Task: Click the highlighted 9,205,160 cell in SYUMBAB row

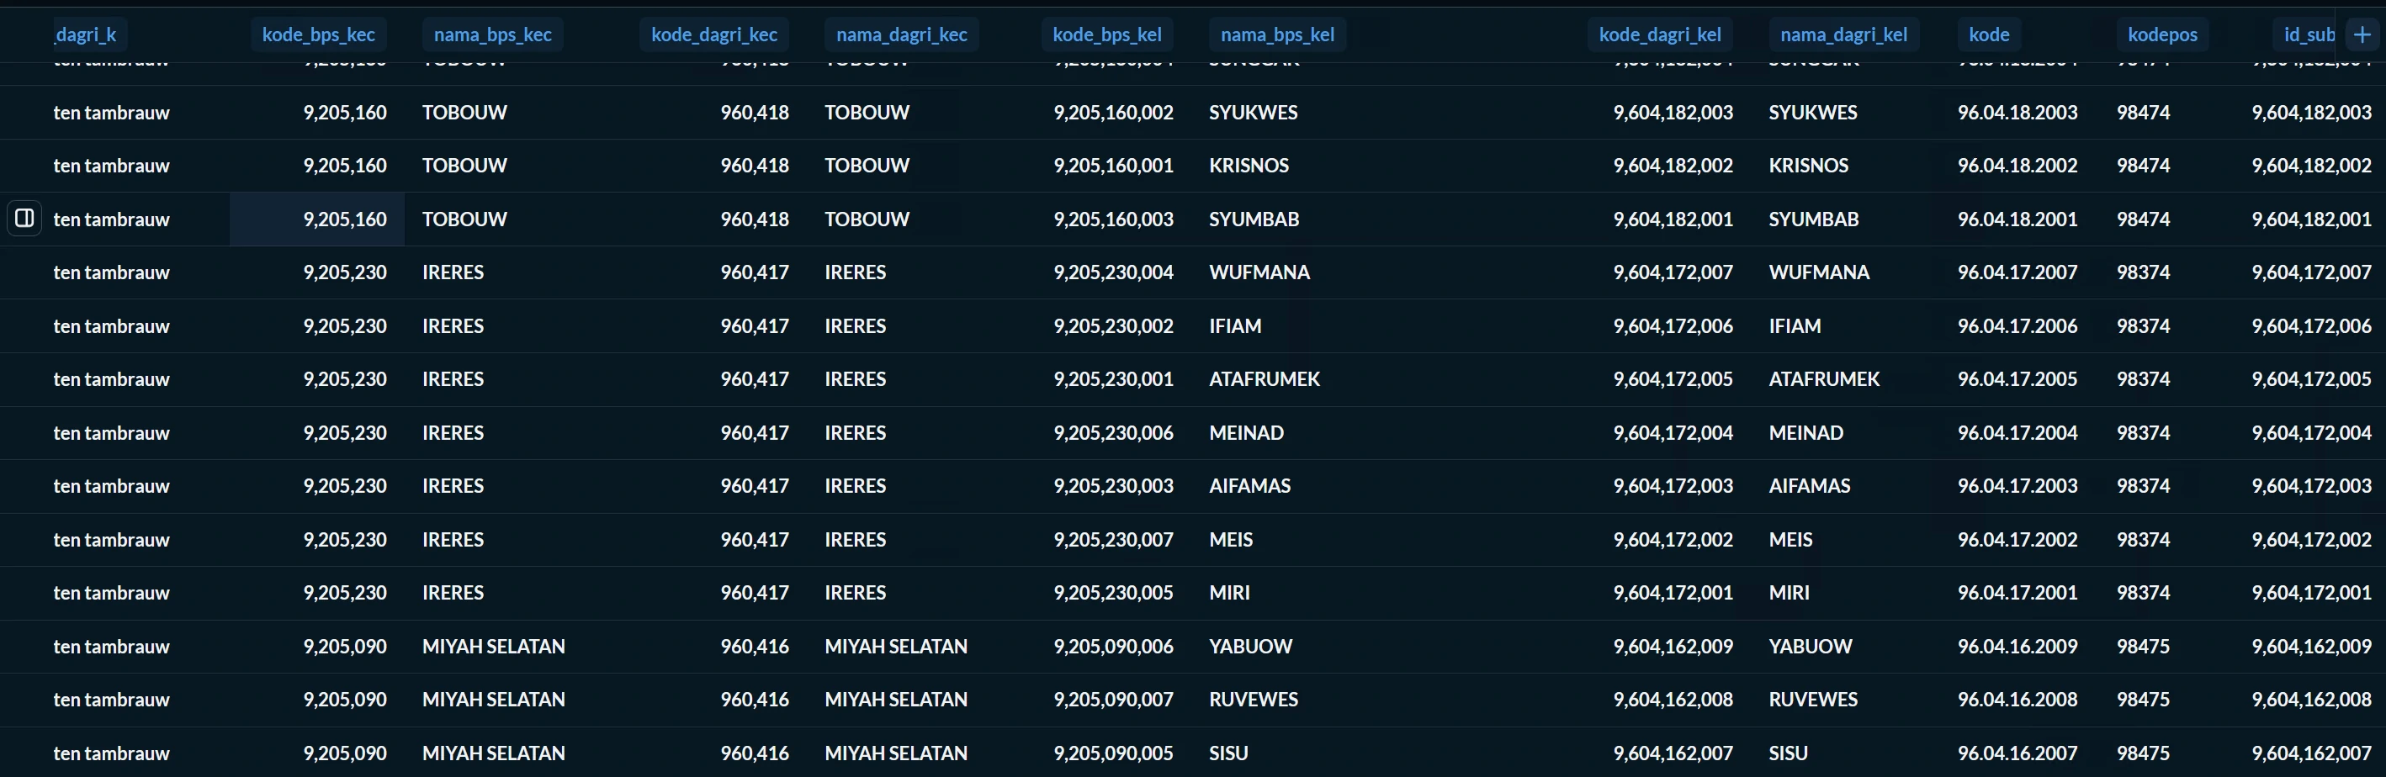Action: point(317,219)
